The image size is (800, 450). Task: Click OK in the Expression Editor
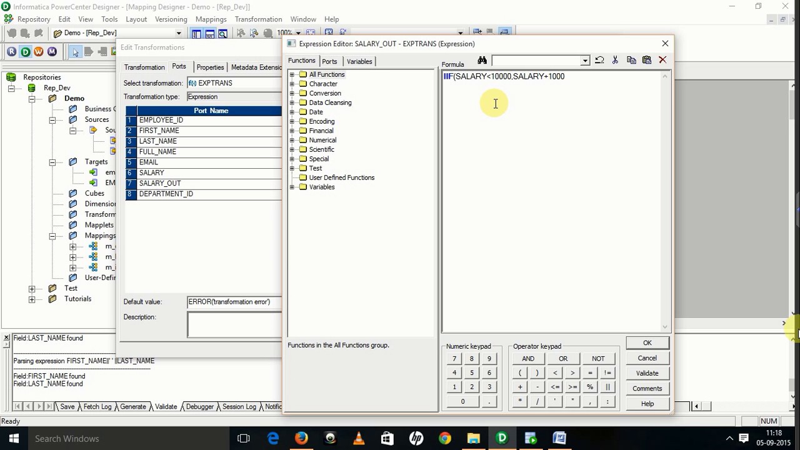click(x=647, y=343)
